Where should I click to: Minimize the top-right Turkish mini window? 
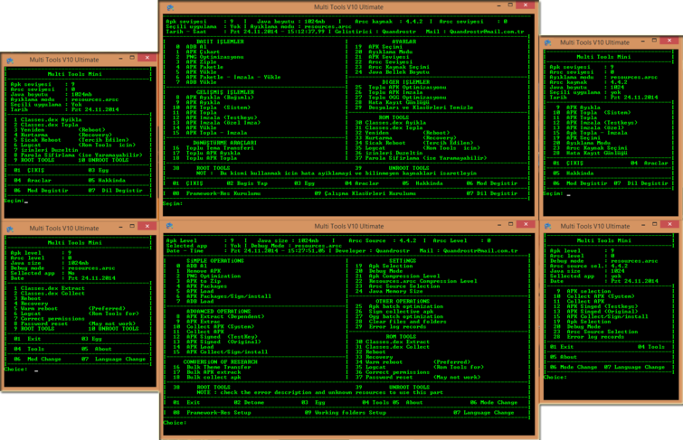(x=643, y=41)
